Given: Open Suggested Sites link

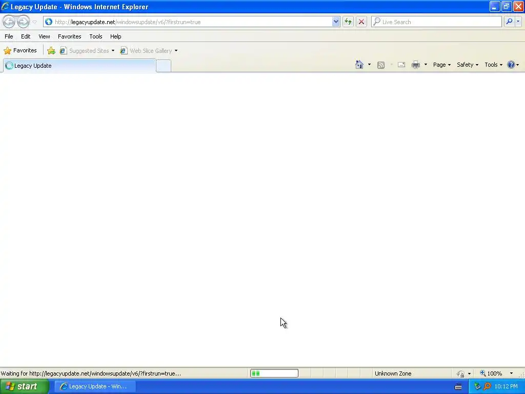Looking at the screenshot, I should tap(85, 51).
